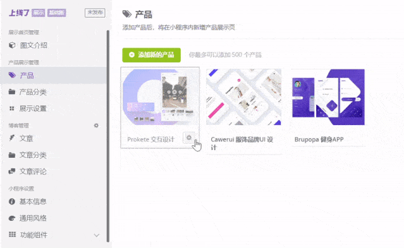The width and height of the screenshot is (404, 248).
Task: Click the Brupopa 健身APP title
Action: (319, 139)
